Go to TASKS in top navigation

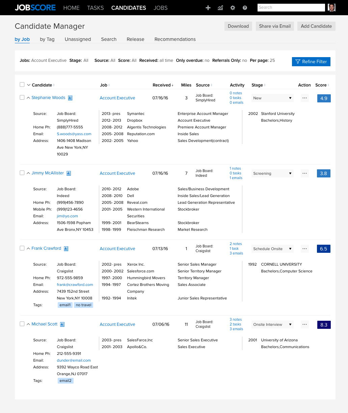click(96, 8)
